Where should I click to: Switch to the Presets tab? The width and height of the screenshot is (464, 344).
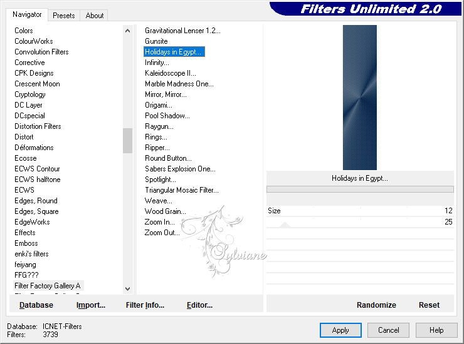(x=63, y=16)
